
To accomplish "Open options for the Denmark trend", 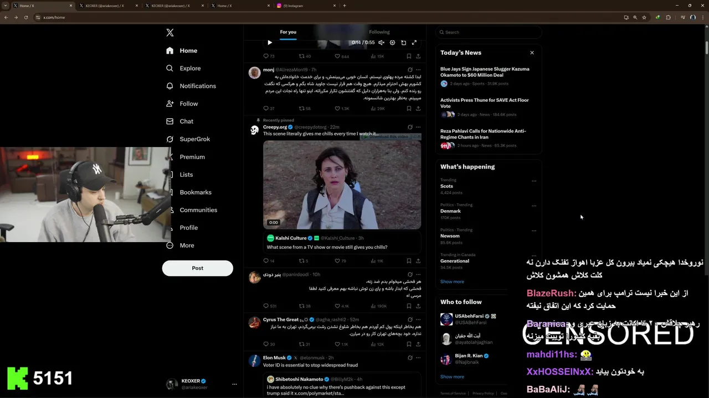I will click(534, 206).
